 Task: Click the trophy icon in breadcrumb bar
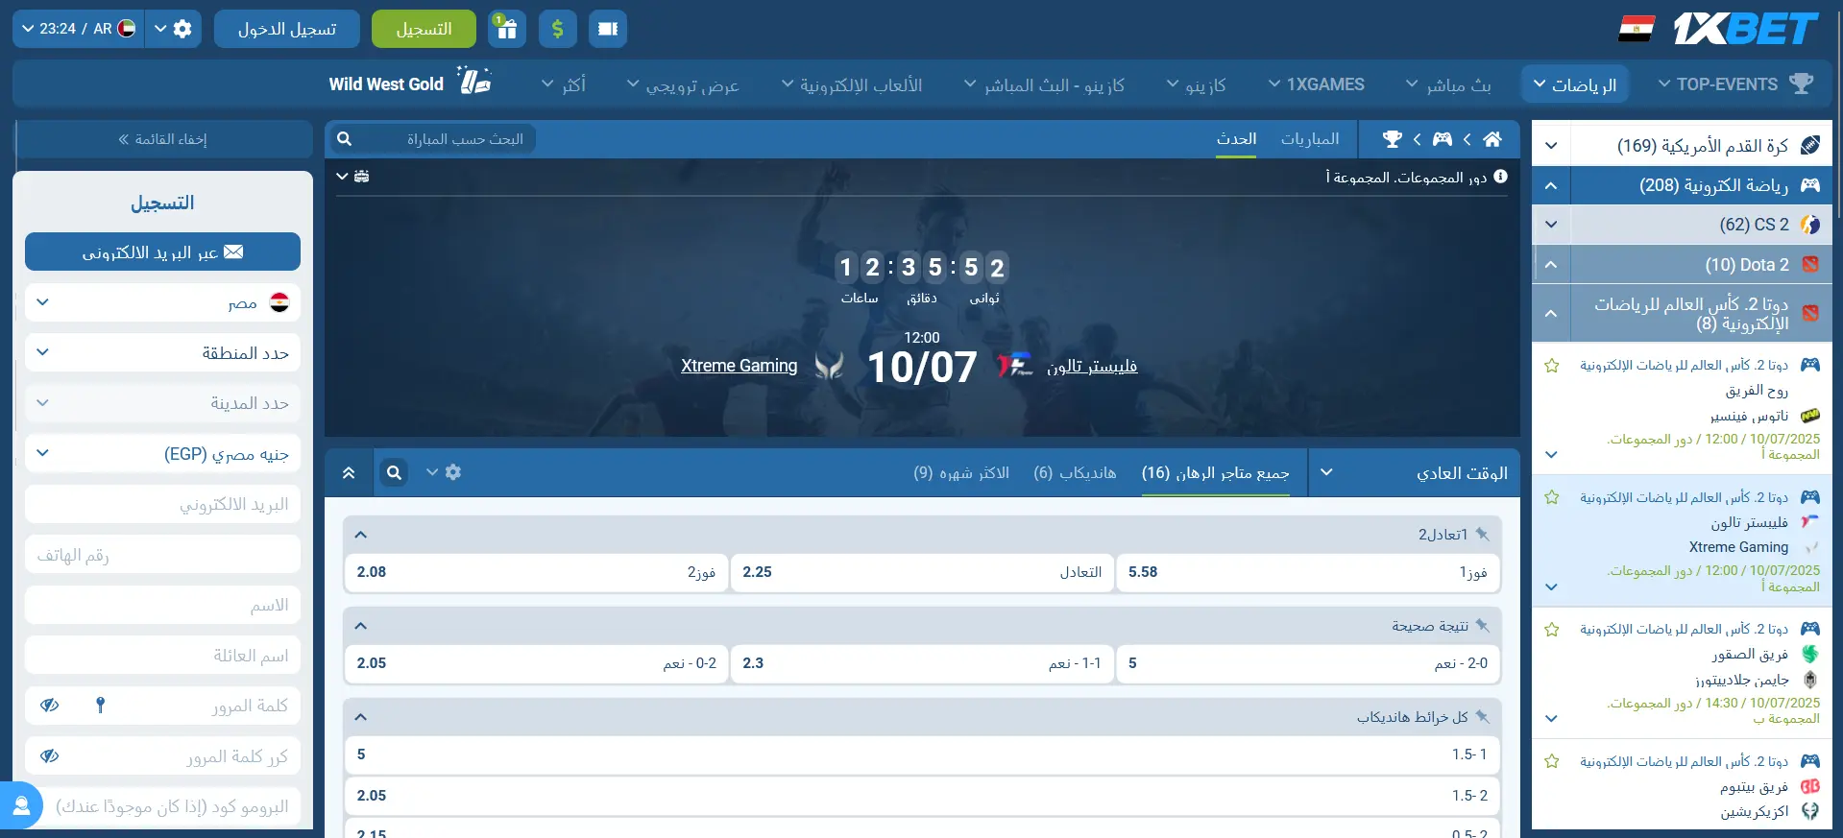(1392, 139)
